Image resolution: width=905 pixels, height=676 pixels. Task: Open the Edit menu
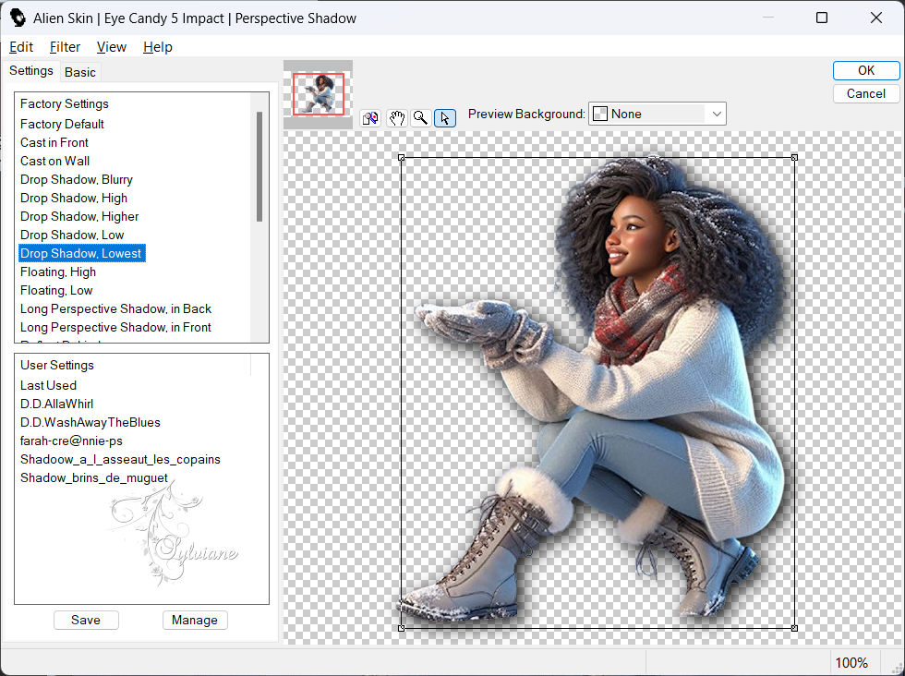tap(21, 47)
